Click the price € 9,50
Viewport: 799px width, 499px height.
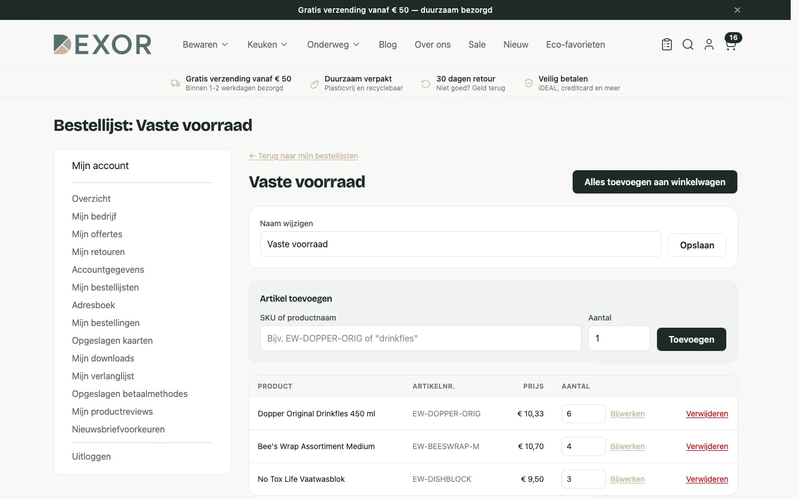(532, 479)
